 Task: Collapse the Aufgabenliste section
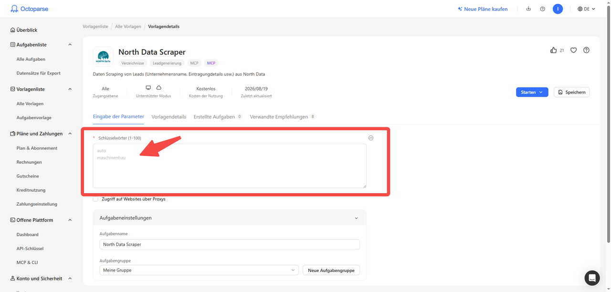coord(70,44)
